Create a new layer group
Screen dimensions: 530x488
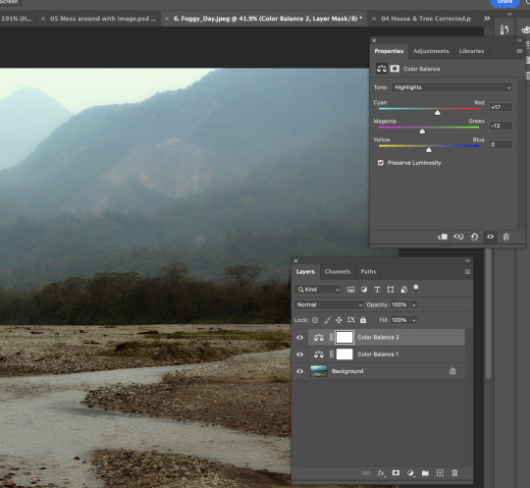[x=425, y=473]
